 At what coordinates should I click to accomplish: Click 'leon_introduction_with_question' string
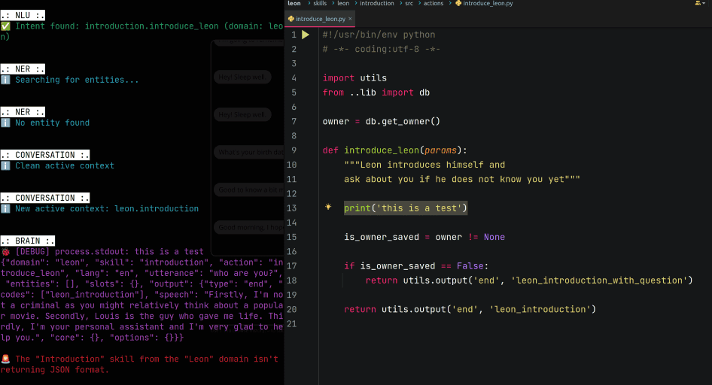(599, 280)
